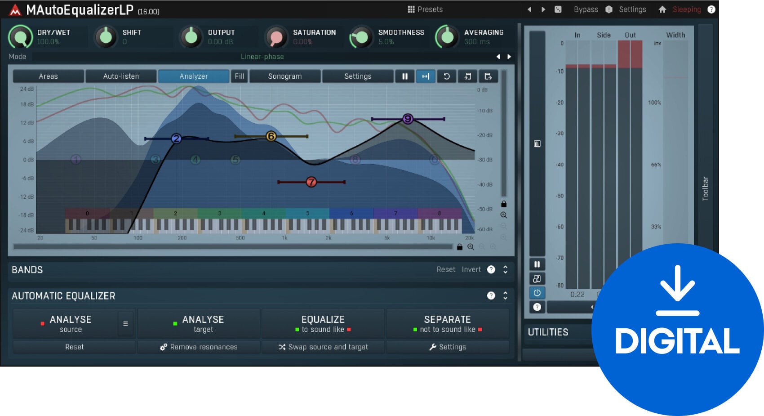The image size is (764, 416).
Task: Open the Mode dropdown showing Linear-phase
Action: pyautogui.click(x=262, y=57)
